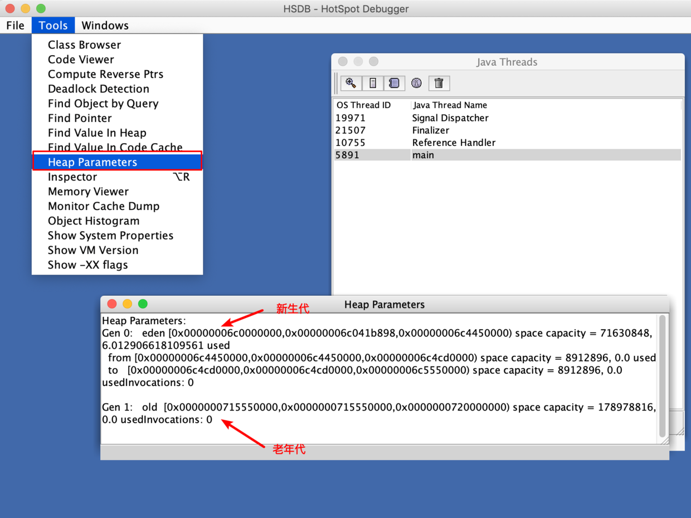The image size is (691, 518).
Task: Select Deadlock Detection menu item
Action: point(99,89)
